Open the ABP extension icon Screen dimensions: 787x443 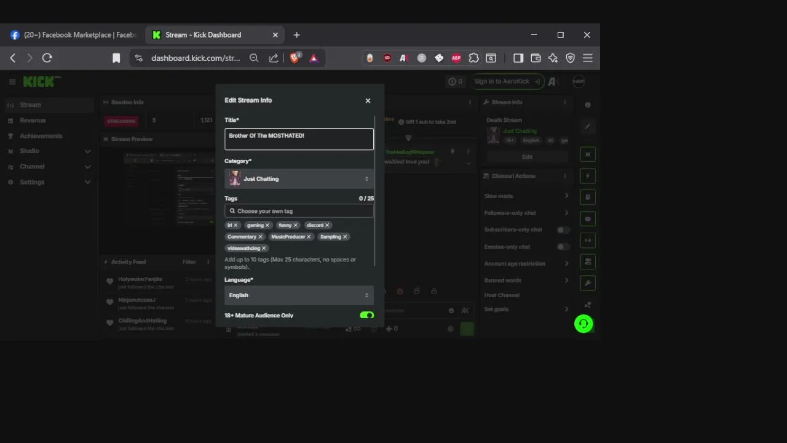tap(456, 58)
